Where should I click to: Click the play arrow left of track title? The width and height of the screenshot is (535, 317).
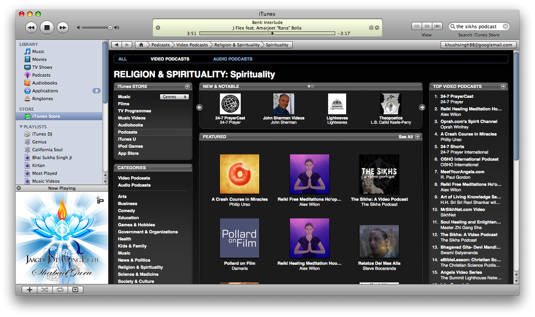click(158, 27)
